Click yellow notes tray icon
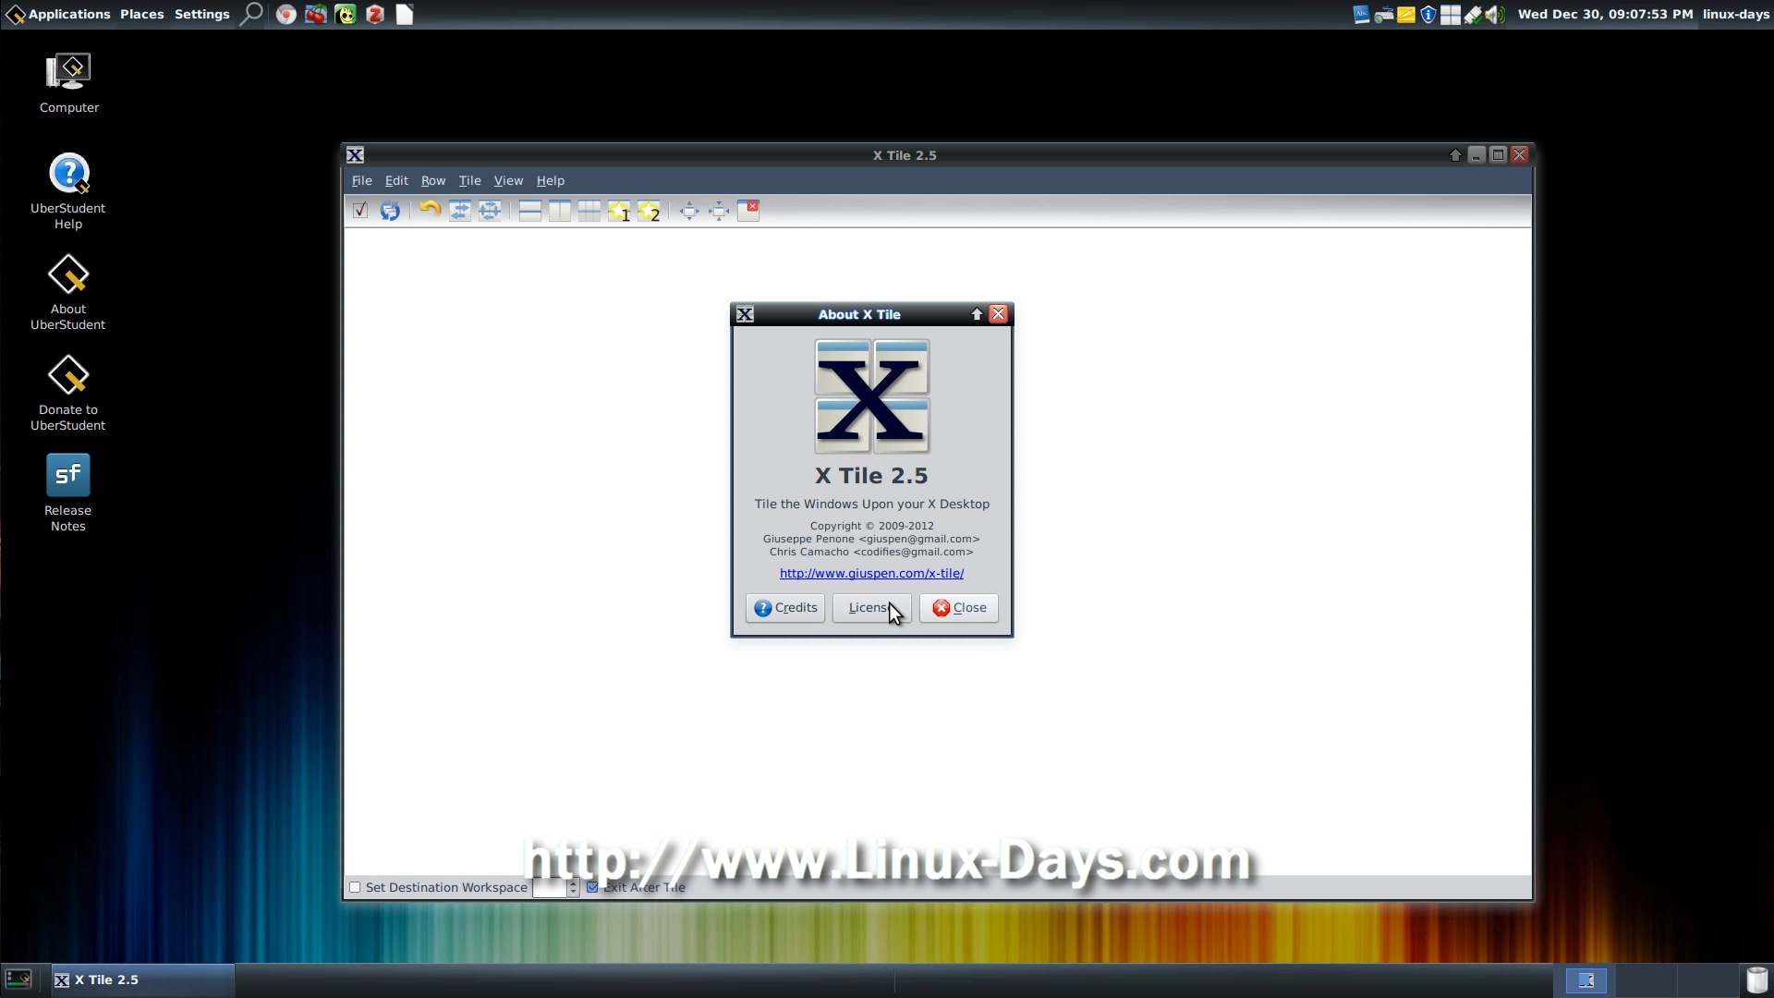The image size is (1774, 998). 1405,14
